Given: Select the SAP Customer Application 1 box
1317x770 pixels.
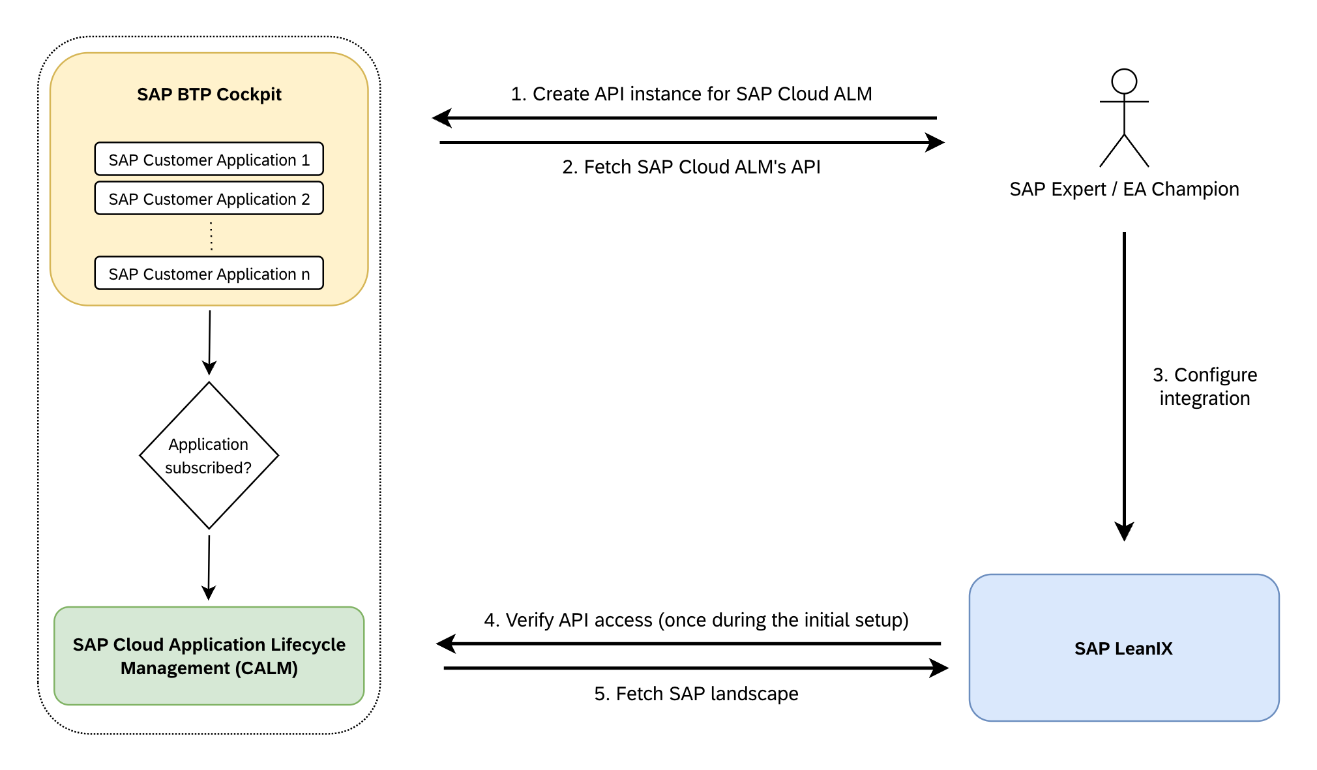Looking at the screenshot, I should coord(209,159).
